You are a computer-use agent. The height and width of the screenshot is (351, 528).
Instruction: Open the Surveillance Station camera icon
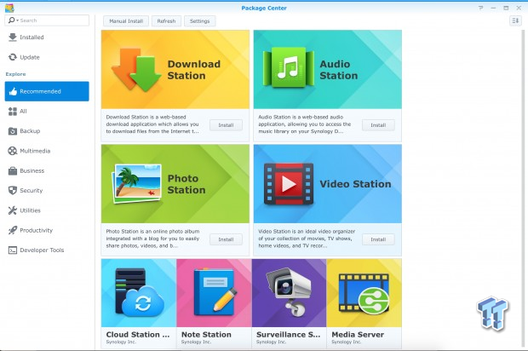tap(289, 291)
